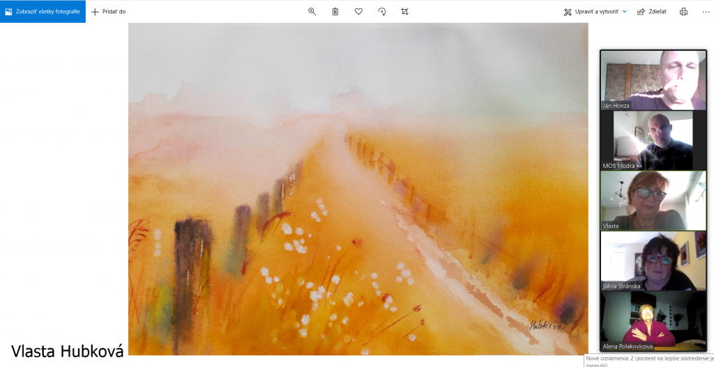
Task: Click the plus icon beside 'Pridať do'
Action: click(95, 12)
